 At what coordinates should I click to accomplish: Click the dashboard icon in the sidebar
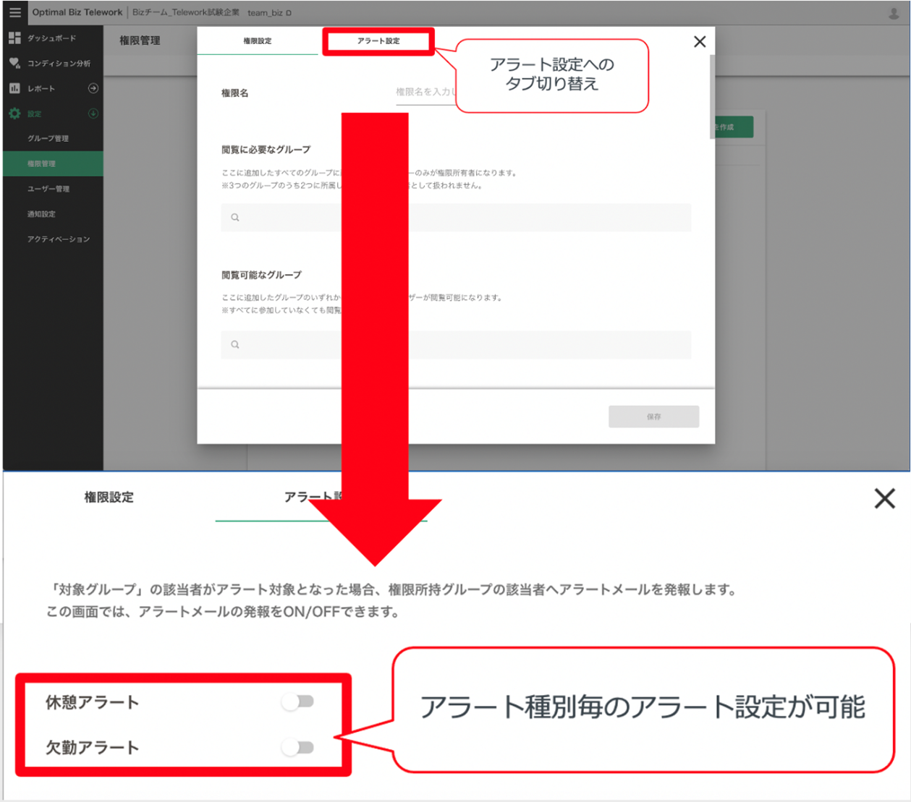[14, 38]
